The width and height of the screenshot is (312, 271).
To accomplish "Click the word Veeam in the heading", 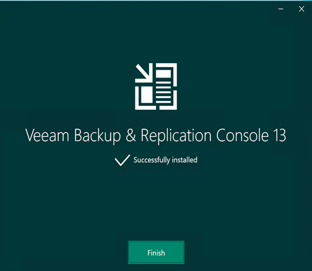I will pyautogui.click(x=47, y=135).
